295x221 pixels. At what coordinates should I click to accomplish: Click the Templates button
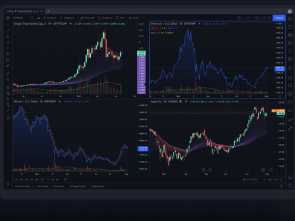pyautogui.click(x=105, y=18)
